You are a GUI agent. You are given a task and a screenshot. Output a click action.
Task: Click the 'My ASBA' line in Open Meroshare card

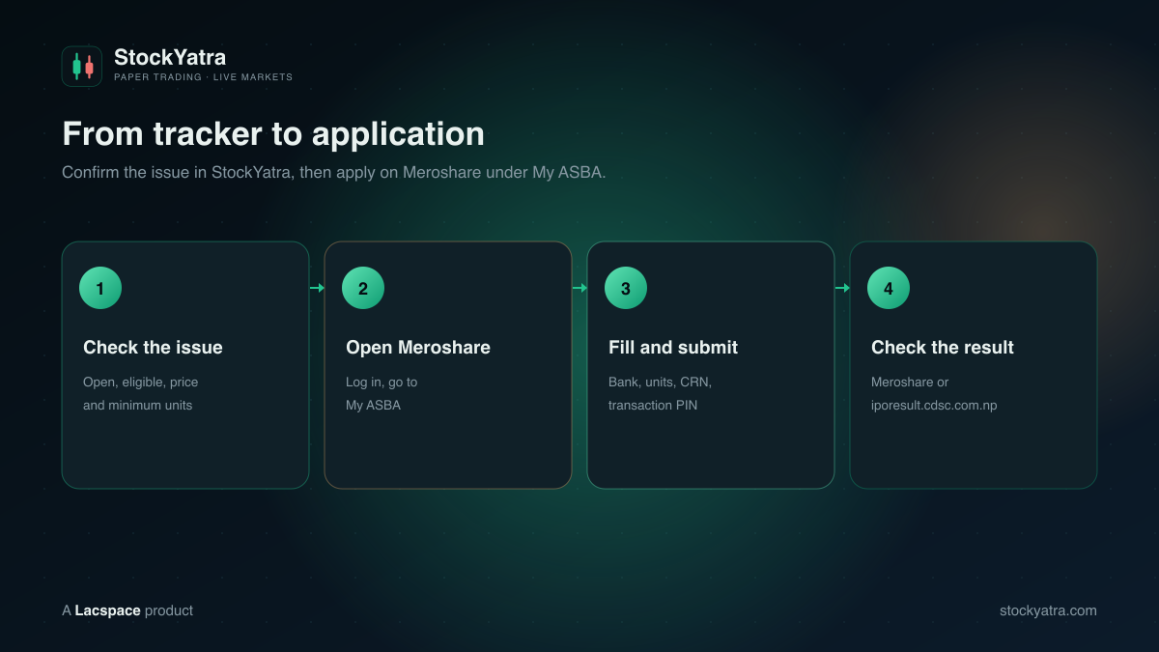[373, 406]
